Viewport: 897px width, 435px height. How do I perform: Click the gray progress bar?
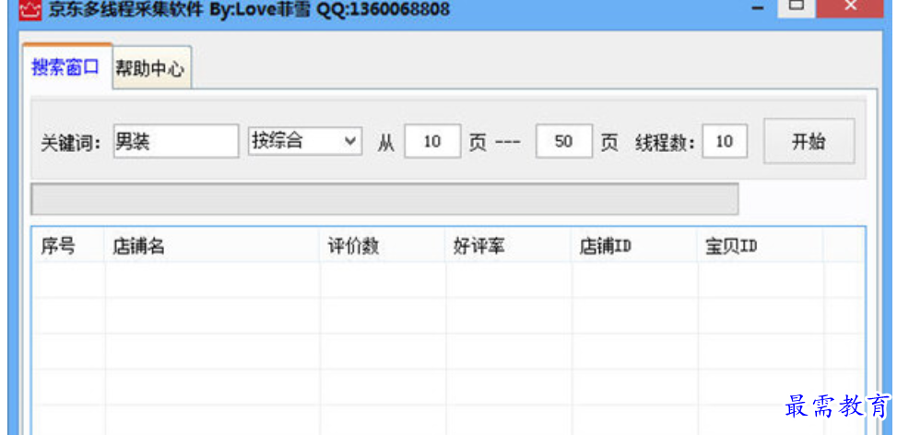click(384, 199)
